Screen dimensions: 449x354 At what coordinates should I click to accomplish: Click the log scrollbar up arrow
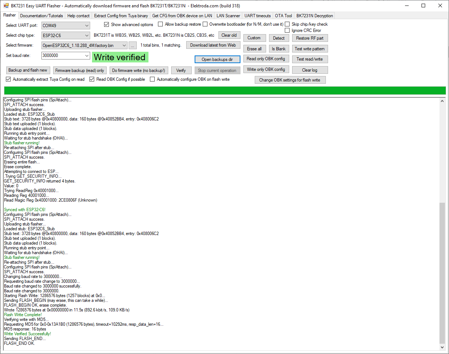click(x=442, y=101)
